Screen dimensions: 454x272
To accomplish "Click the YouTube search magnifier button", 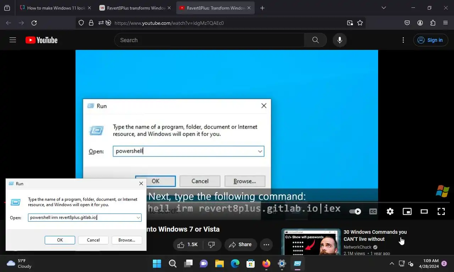I will pos(315,40).
